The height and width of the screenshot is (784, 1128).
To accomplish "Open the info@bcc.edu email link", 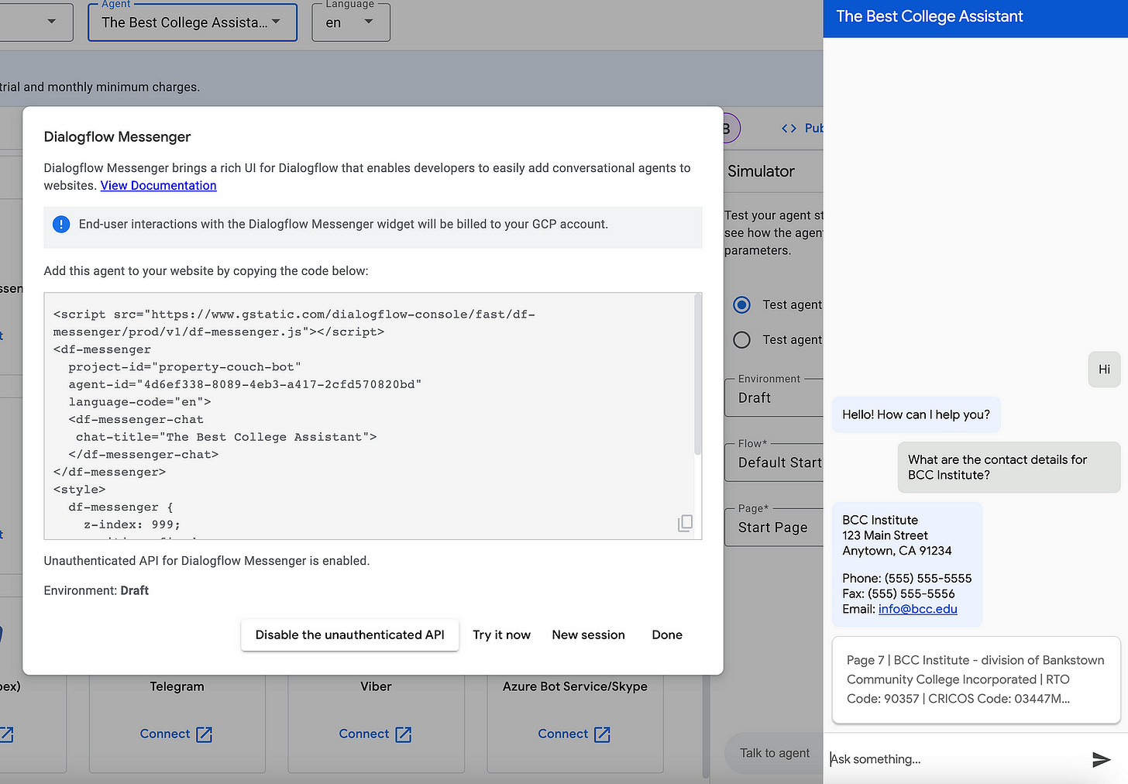I will 918,609.
